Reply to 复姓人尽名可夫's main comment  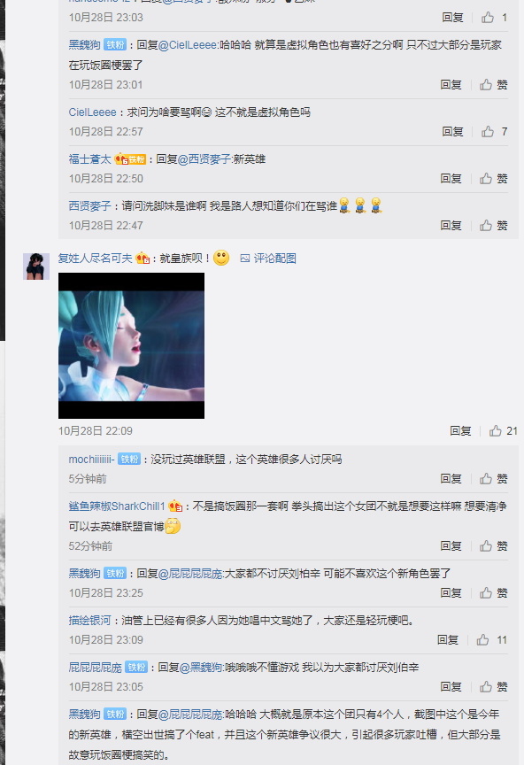pyautogui.click(x=460, y=431)
